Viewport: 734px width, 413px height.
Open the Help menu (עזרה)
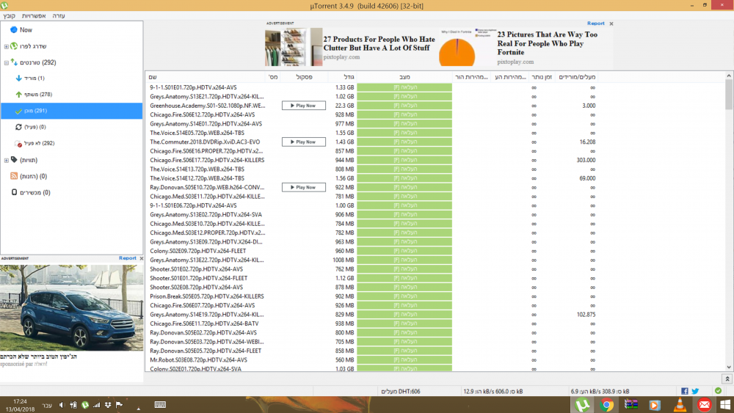tap(59, 16)
